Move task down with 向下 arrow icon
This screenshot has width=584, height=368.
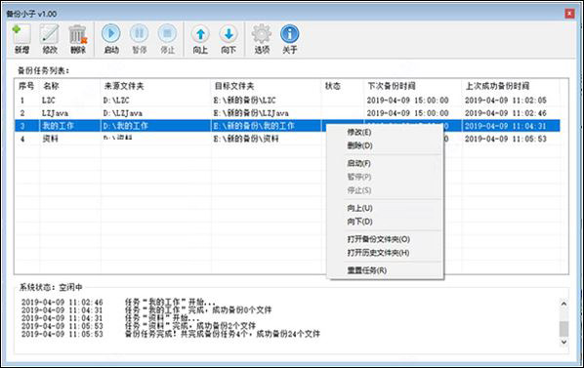(x=229, y=39)
